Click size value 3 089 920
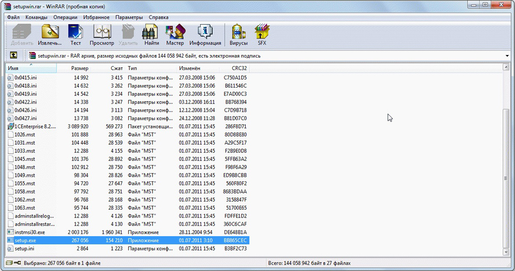515x271 pixels. [x=78, y=126]
